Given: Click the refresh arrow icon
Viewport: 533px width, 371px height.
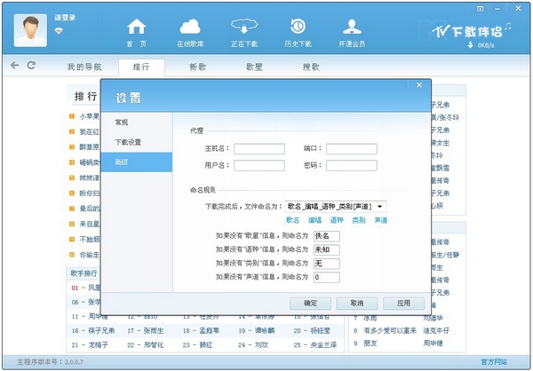Looking at the screenshot, I should pos(32,66).
